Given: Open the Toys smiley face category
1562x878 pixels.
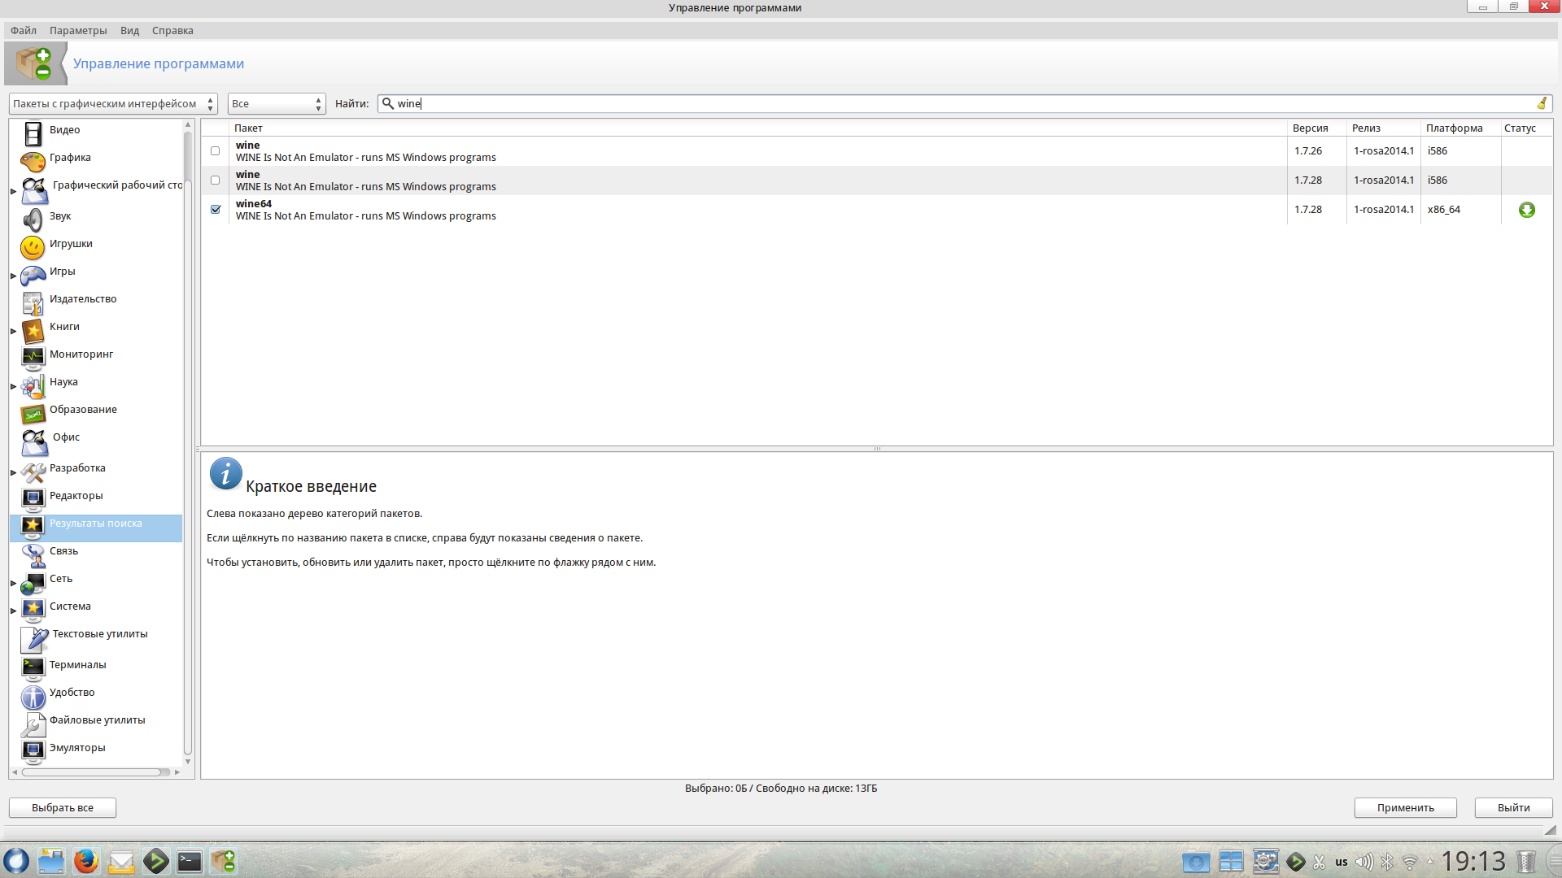Looking at the screenshot, I should click(x=33, y=246).
